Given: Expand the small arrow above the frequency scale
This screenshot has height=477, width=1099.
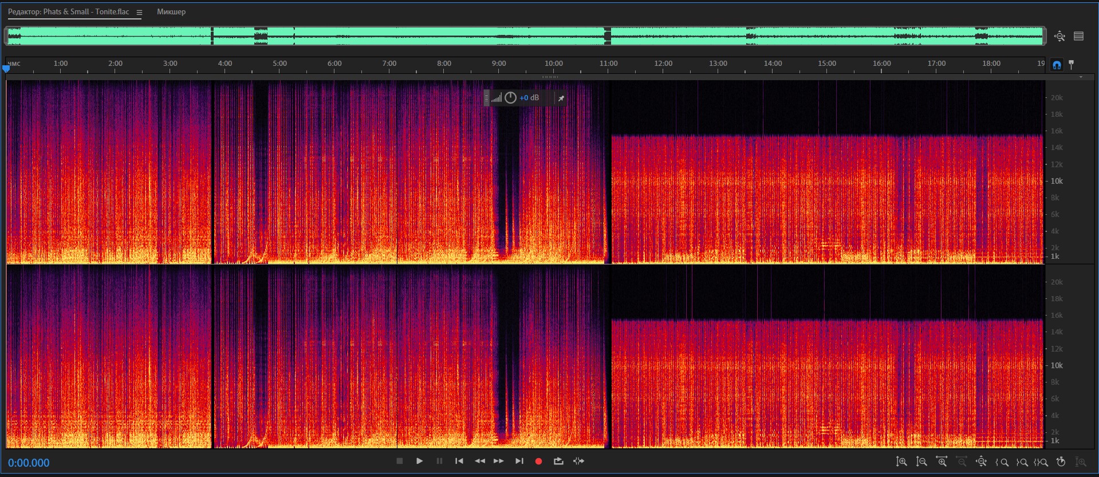Looking at the screenshot, I should click(x=1081, y=77).
